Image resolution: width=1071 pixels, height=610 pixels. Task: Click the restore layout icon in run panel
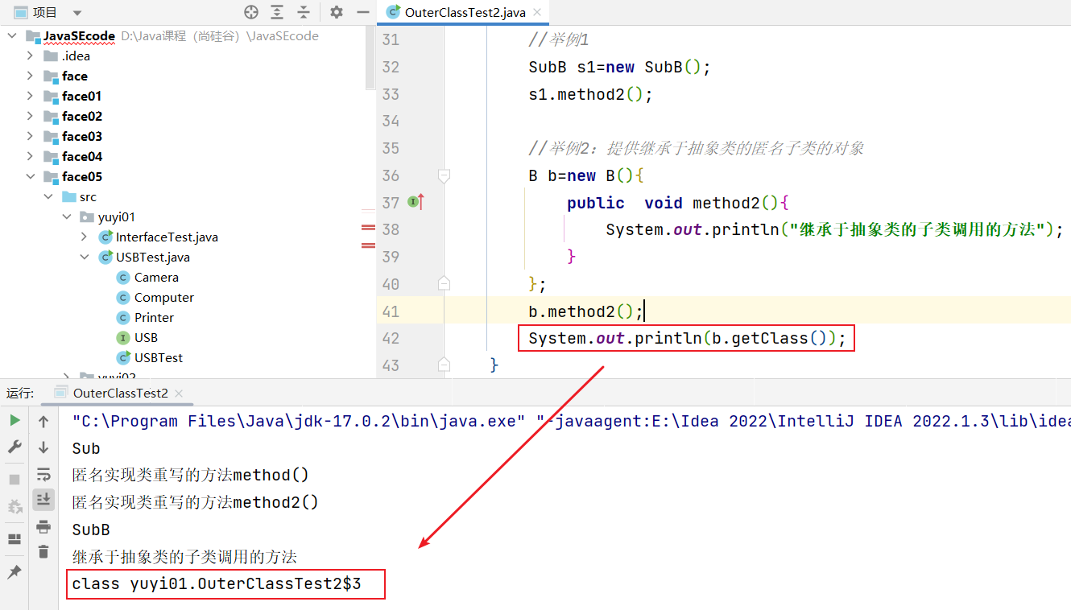point(14,539)
